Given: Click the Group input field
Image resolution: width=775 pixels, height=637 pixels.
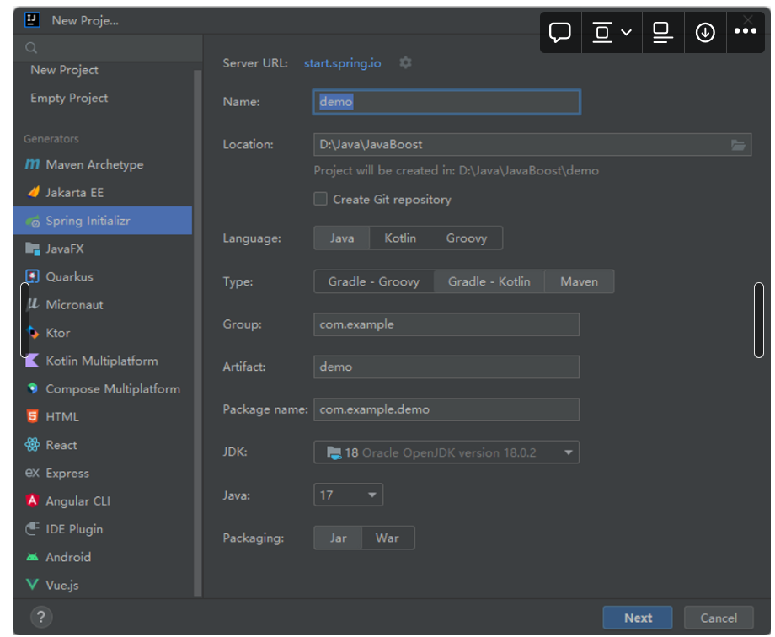Looking at the screenshot, I should 446,324.
